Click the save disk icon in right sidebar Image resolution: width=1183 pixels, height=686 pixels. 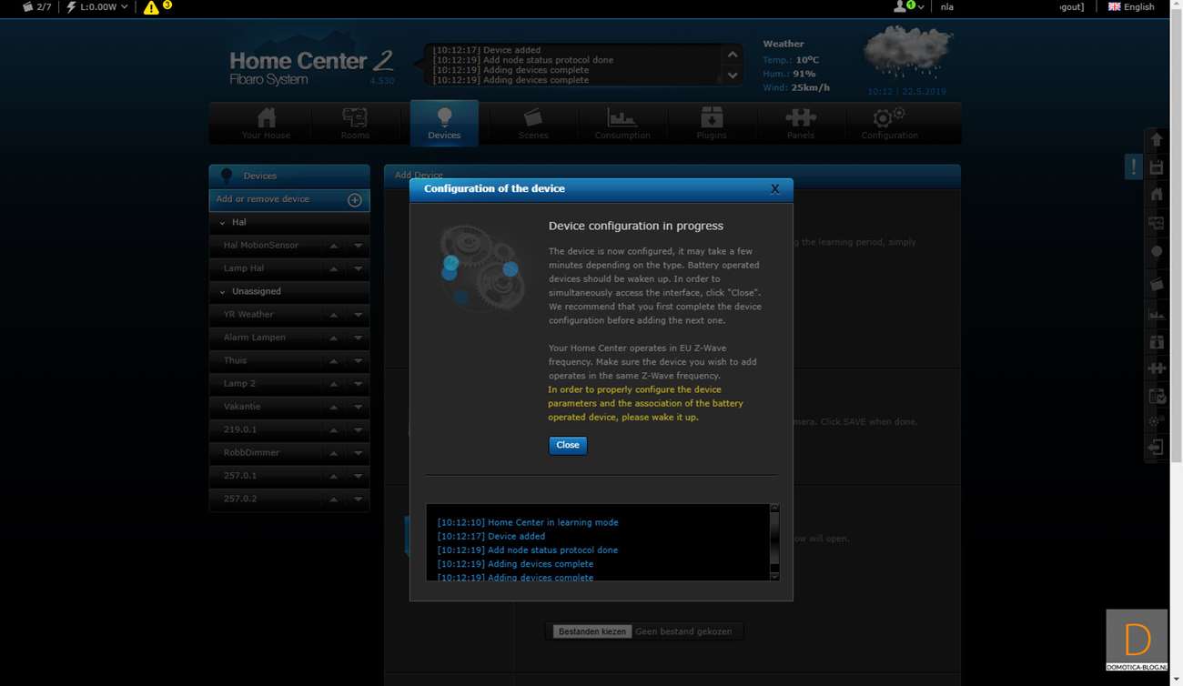[1157, 167]
